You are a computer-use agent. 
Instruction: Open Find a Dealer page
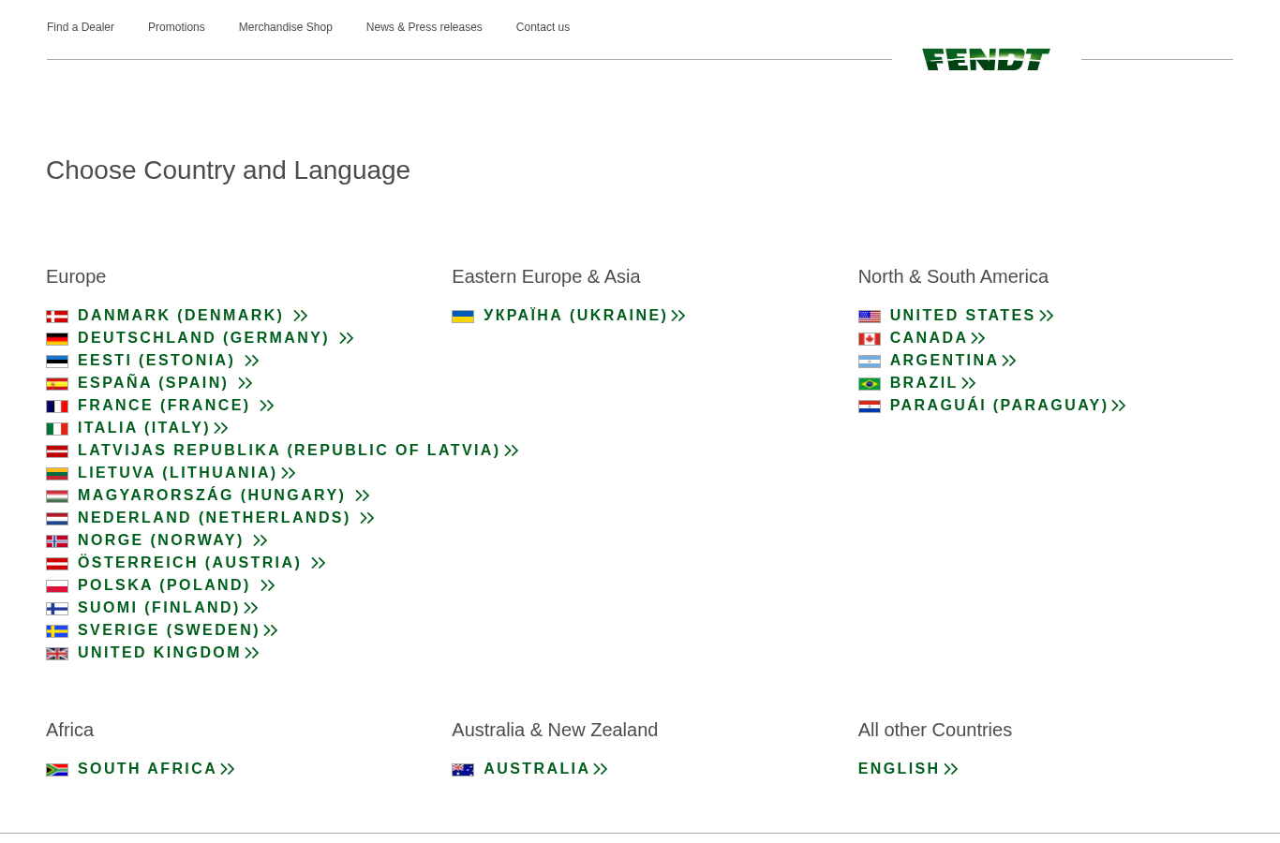[81, 27]
